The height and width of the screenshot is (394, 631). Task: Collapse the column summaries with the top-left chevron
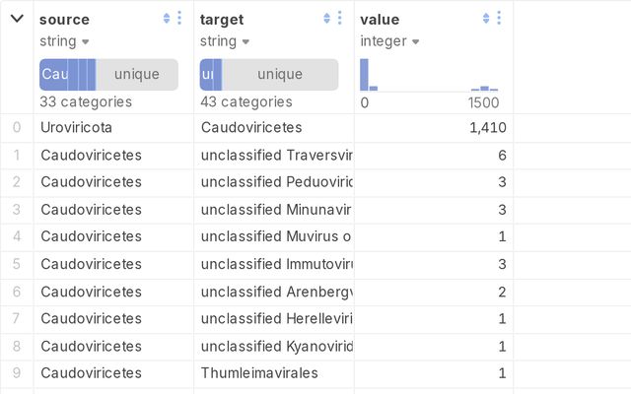pyautogui.click(x=17, y=19)
